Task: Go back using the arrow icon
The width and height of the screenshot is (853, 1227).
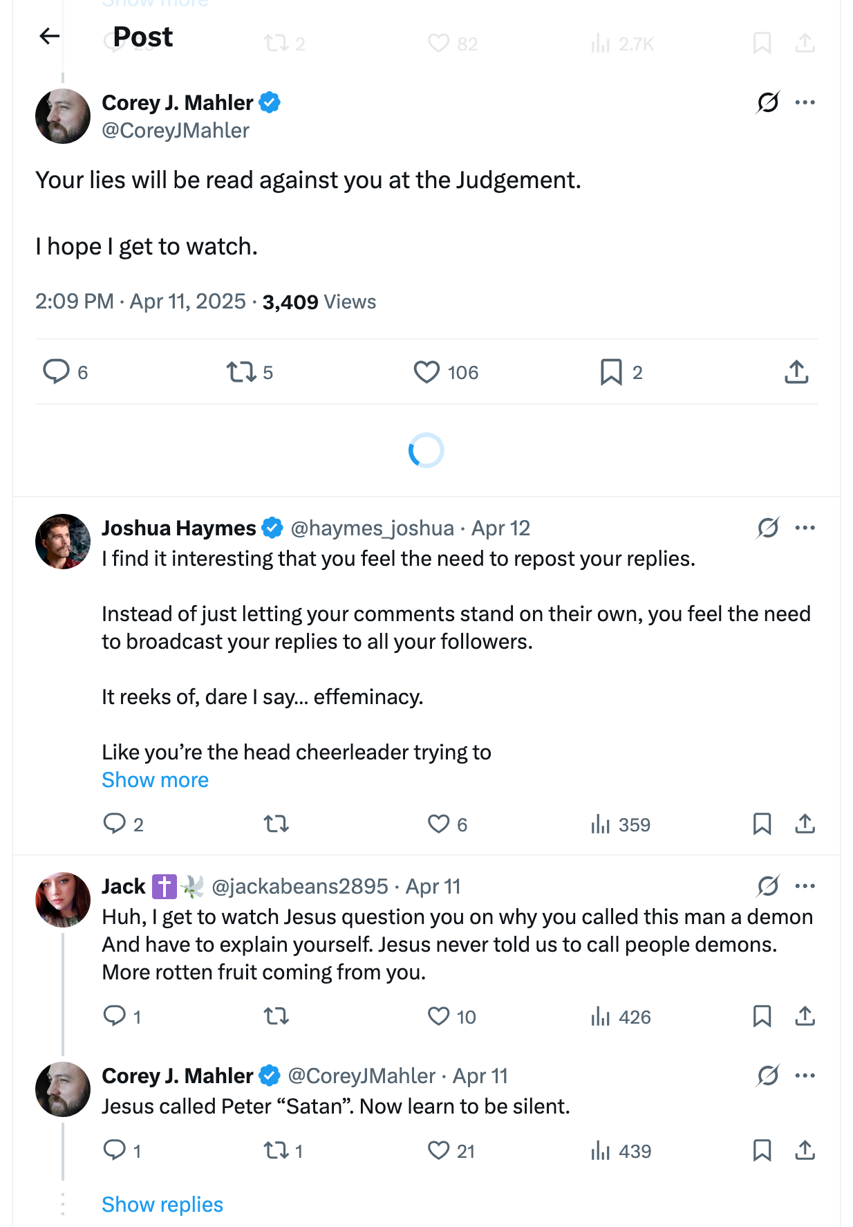Action: point(50,36)
